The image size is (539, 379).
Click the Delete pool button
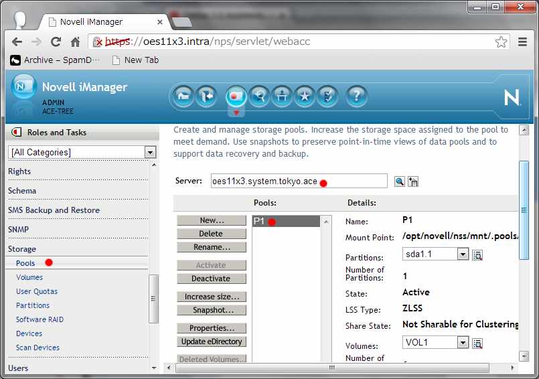(x=212, y=234)
